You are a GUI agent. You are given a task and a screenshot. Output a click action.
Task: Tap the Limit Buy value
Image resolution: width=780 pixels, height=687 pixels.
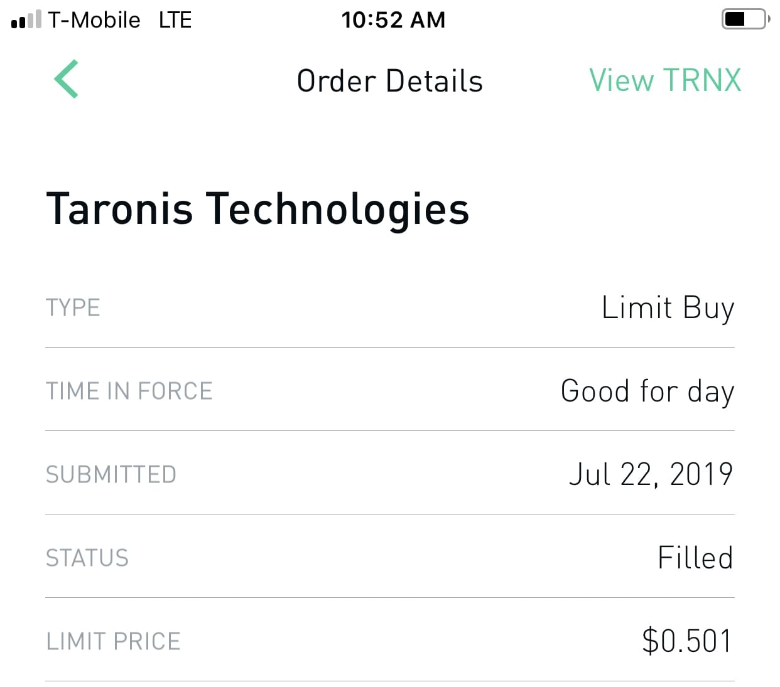pyautogui.click(x=668, y=308)
